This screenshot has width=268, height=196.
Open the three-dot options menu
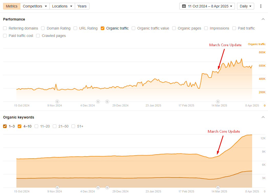click(x=261, y=6)
